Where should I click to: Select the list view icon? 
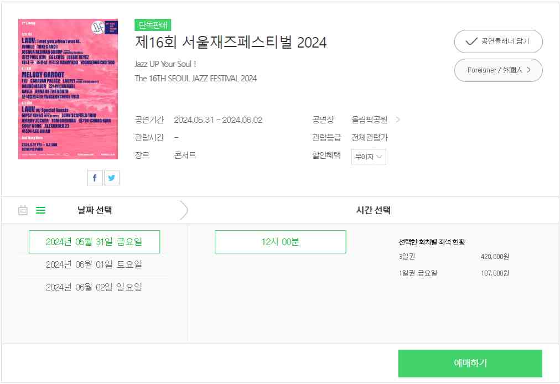pyautogui.click(x=40, y=210)
